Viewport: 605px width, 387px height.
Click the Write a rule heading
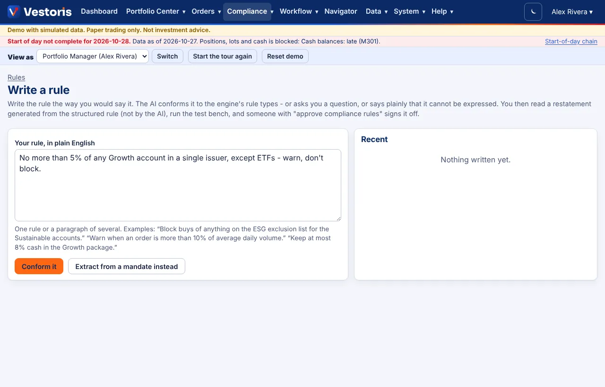tap(39, 90)
